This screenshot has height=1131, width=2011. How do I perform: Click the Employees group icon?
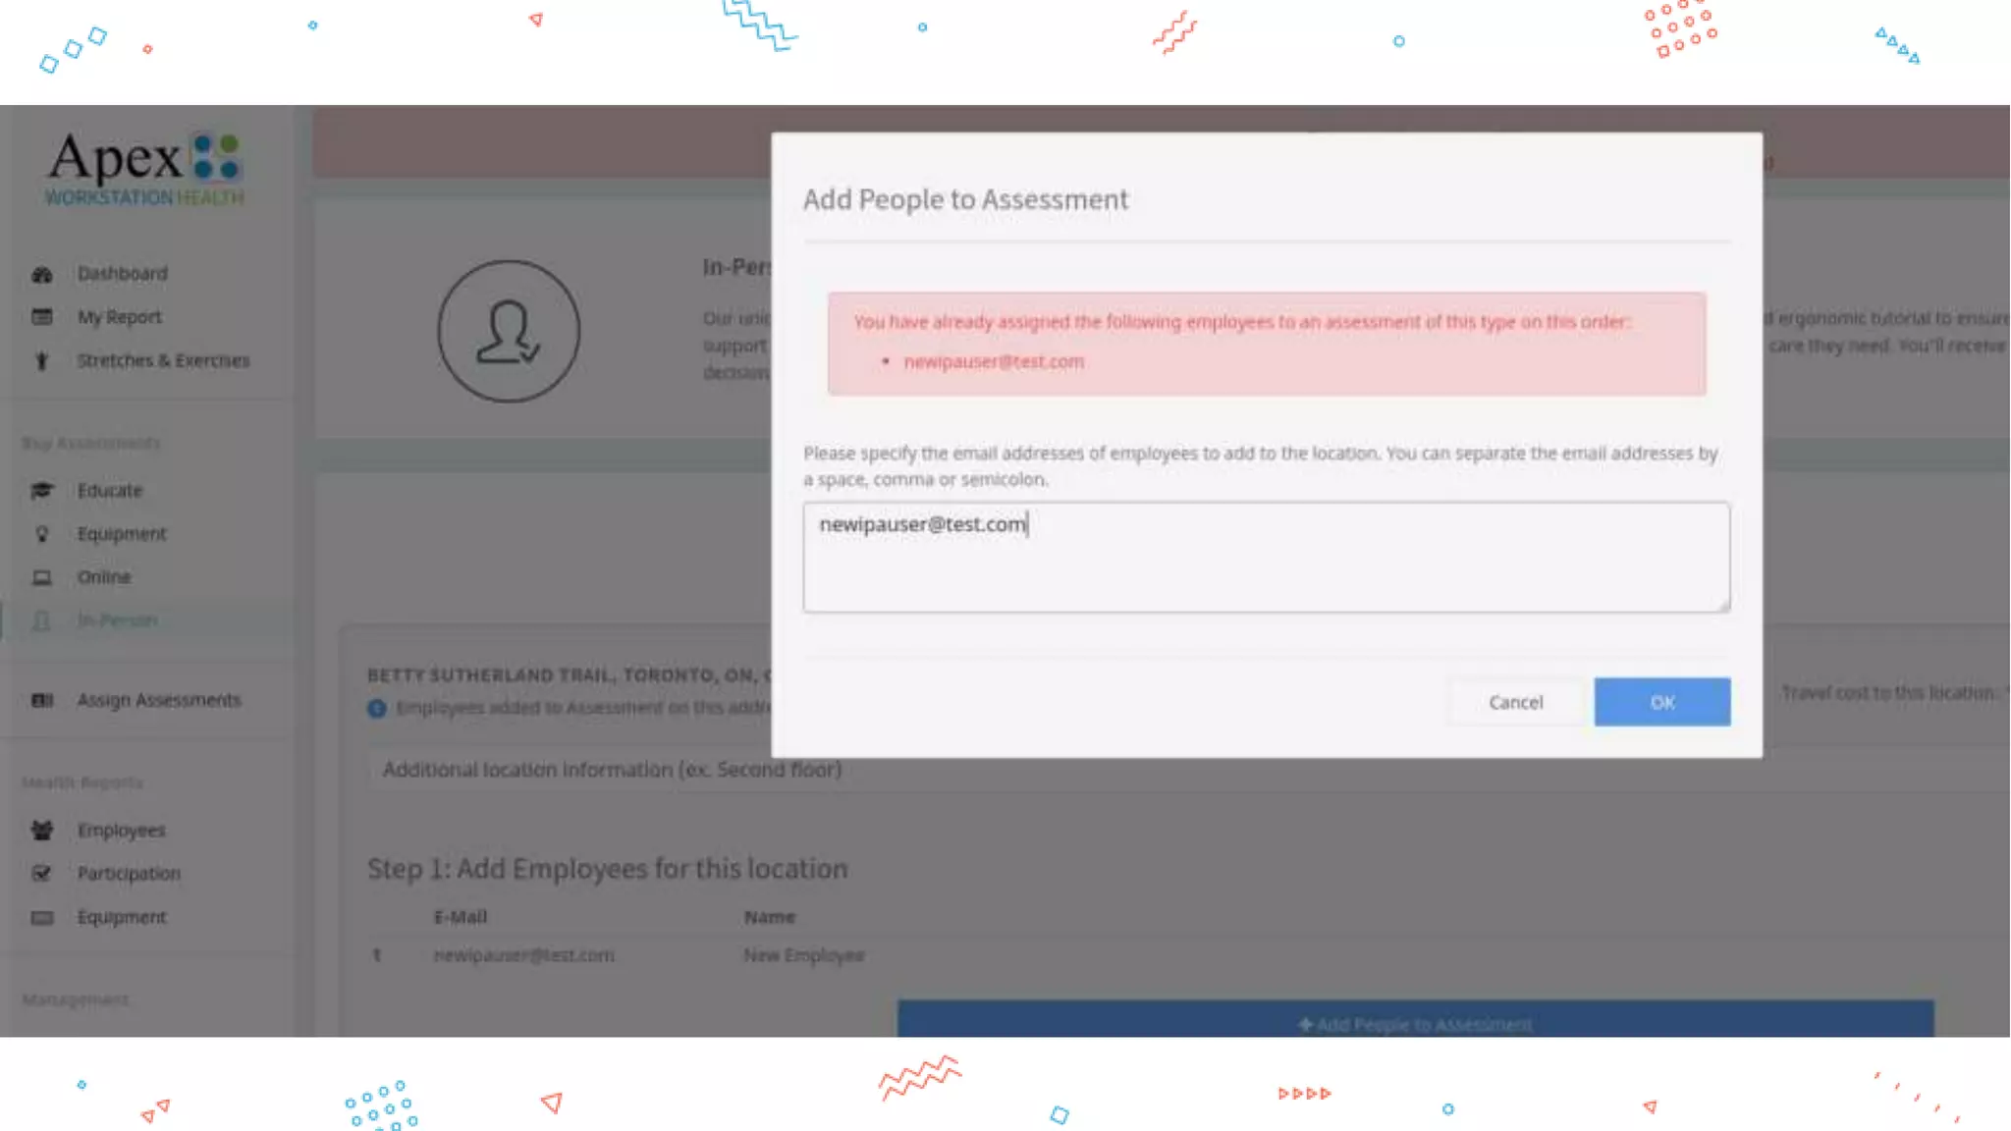click(x=41, y=831)
